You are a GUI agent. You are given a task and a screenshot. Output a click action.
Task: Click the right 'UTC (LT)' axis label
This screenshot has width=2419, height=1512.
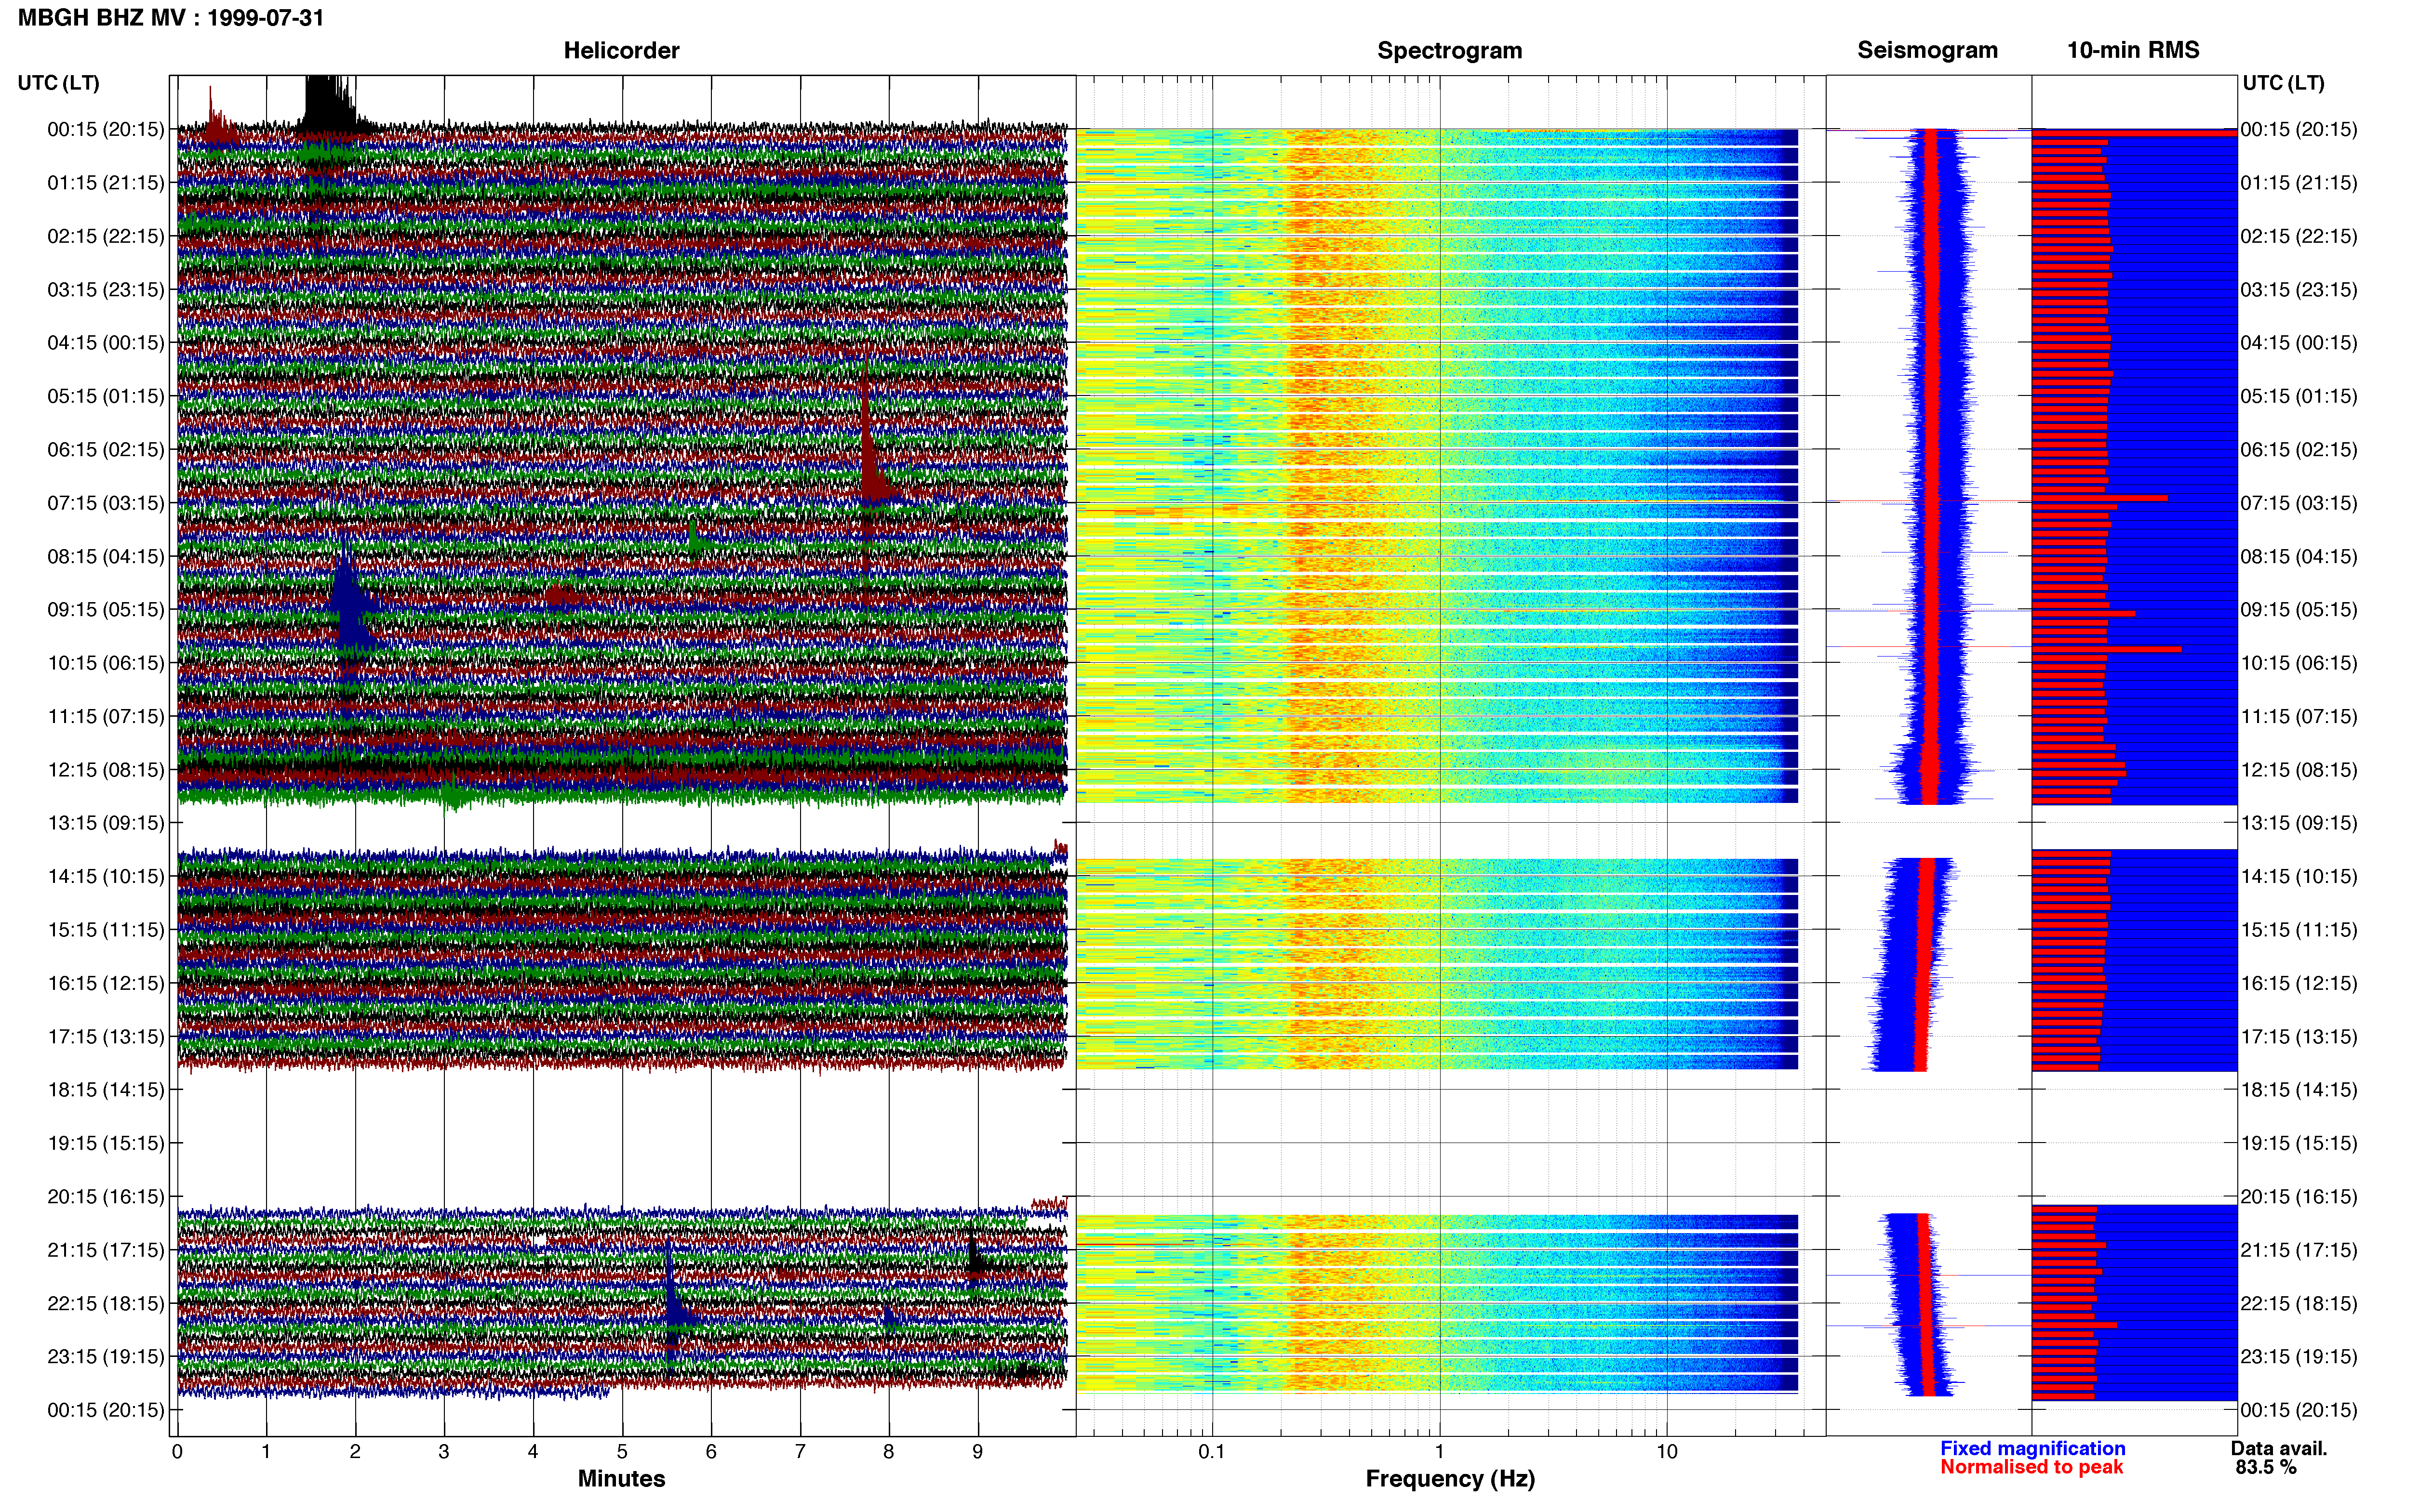click(2283, 83)
